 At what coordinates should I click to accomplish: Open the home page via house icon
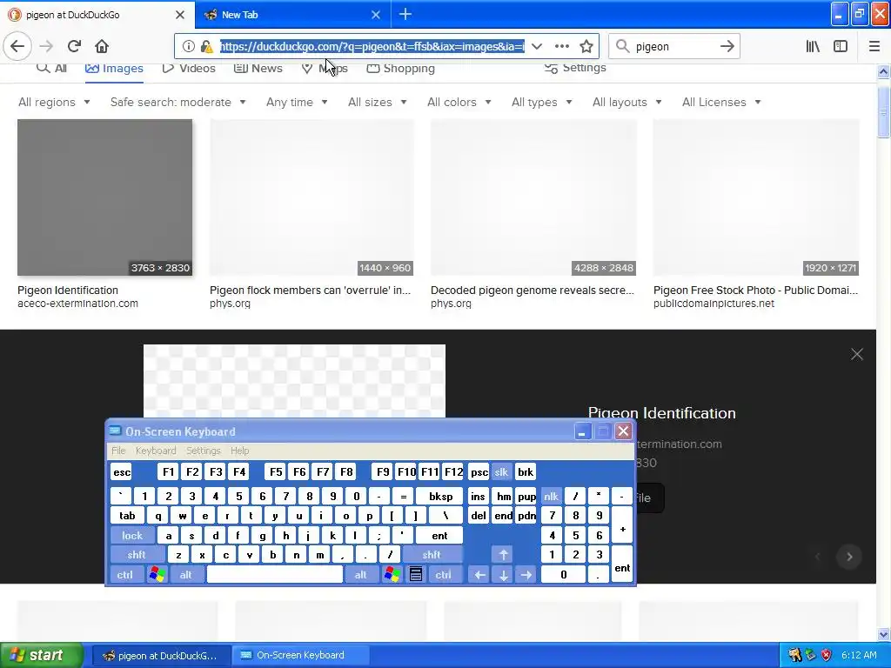(102, 46)
